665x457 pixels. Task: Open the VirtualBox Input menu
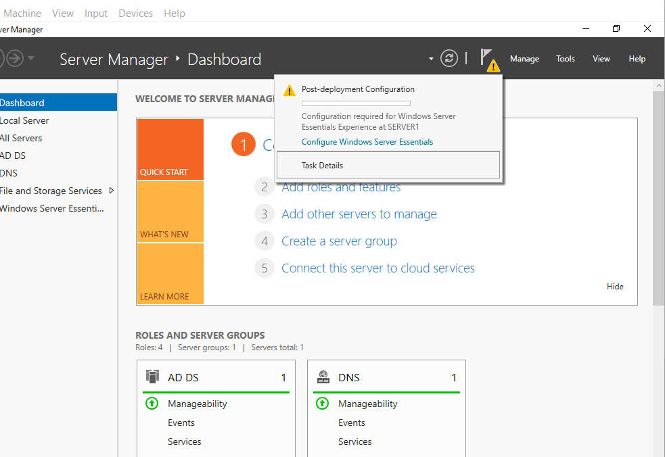(x=96, y=13)
